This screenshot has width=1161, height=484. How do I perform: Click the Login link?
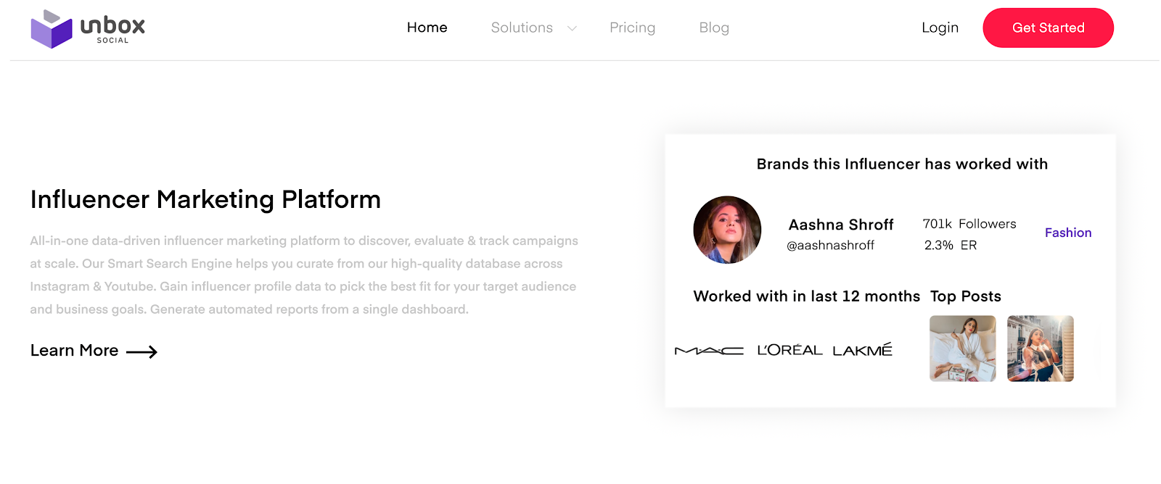[939, 28]
